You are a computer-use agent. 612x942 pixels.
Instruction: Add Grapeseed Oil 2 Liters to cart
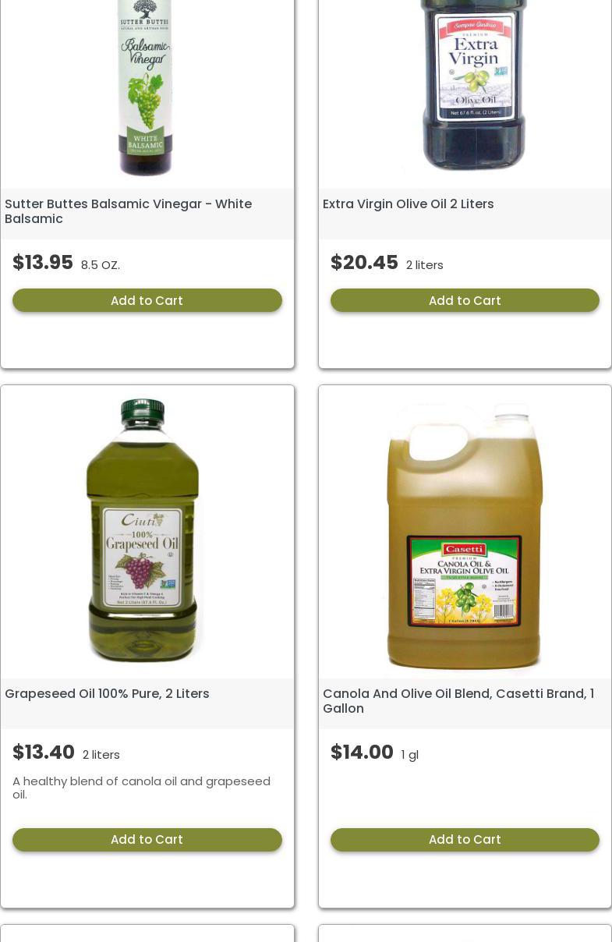pyautogui.click(x=147, y=840)
